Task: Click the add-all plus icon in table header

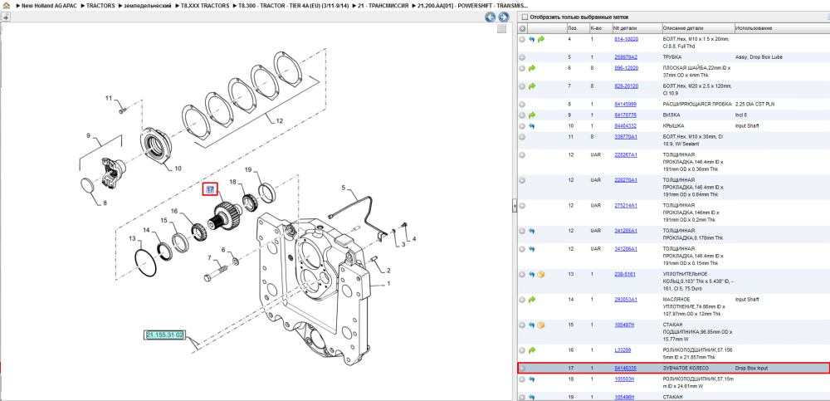Action: point(522,28)
